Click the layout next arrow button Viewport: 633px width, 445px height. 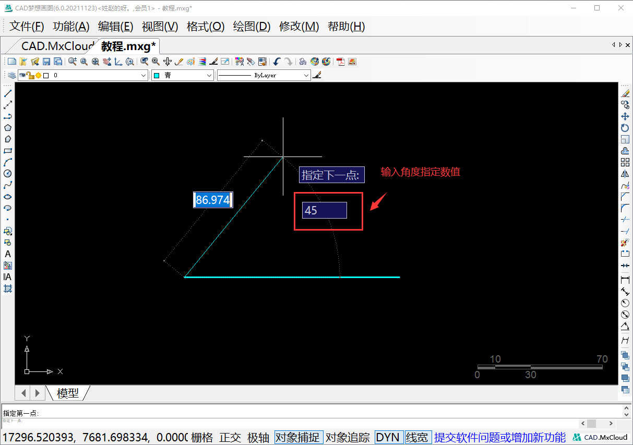click(37, 392)
